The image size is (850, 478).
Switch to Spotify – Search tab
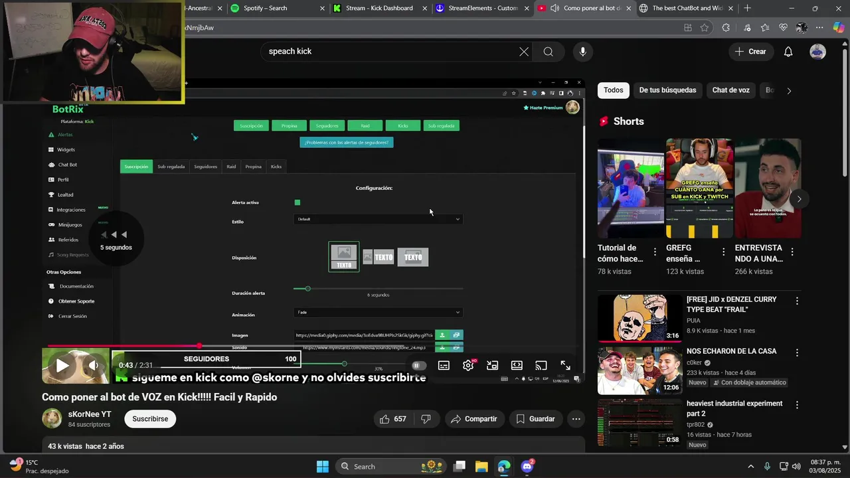[x=278, y=8]
